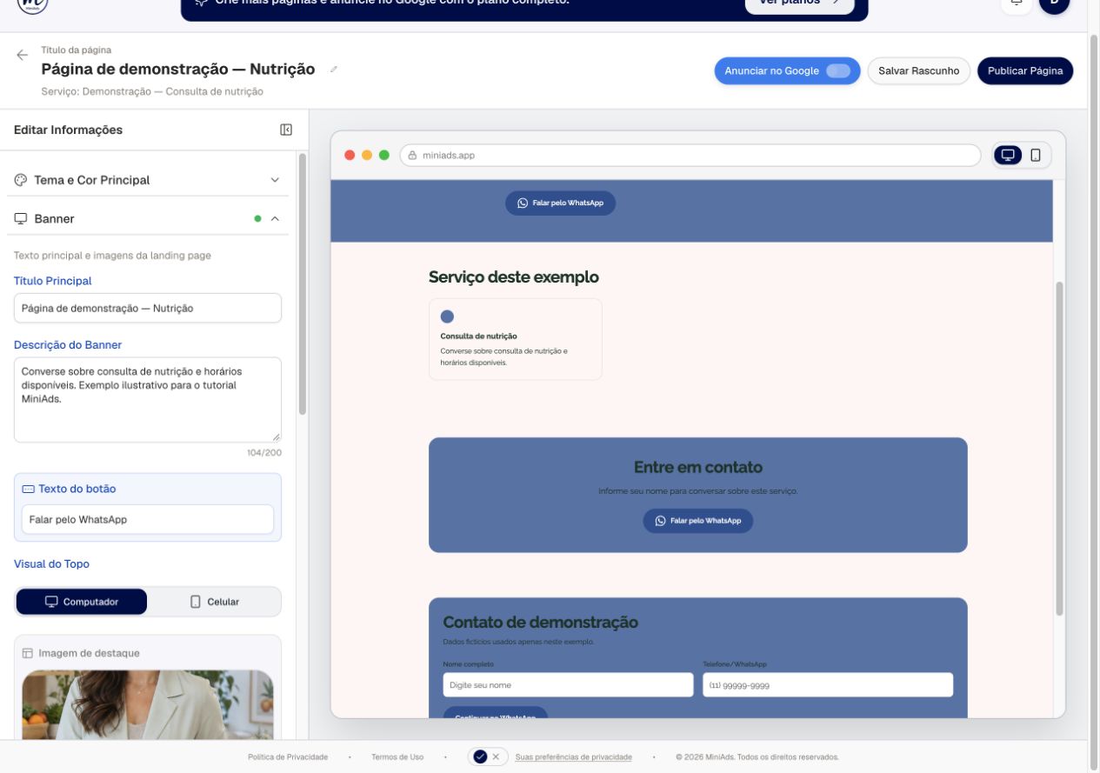Click the Entre em contato heading
Screen dimensions: 1100x773
click(698, 468)
